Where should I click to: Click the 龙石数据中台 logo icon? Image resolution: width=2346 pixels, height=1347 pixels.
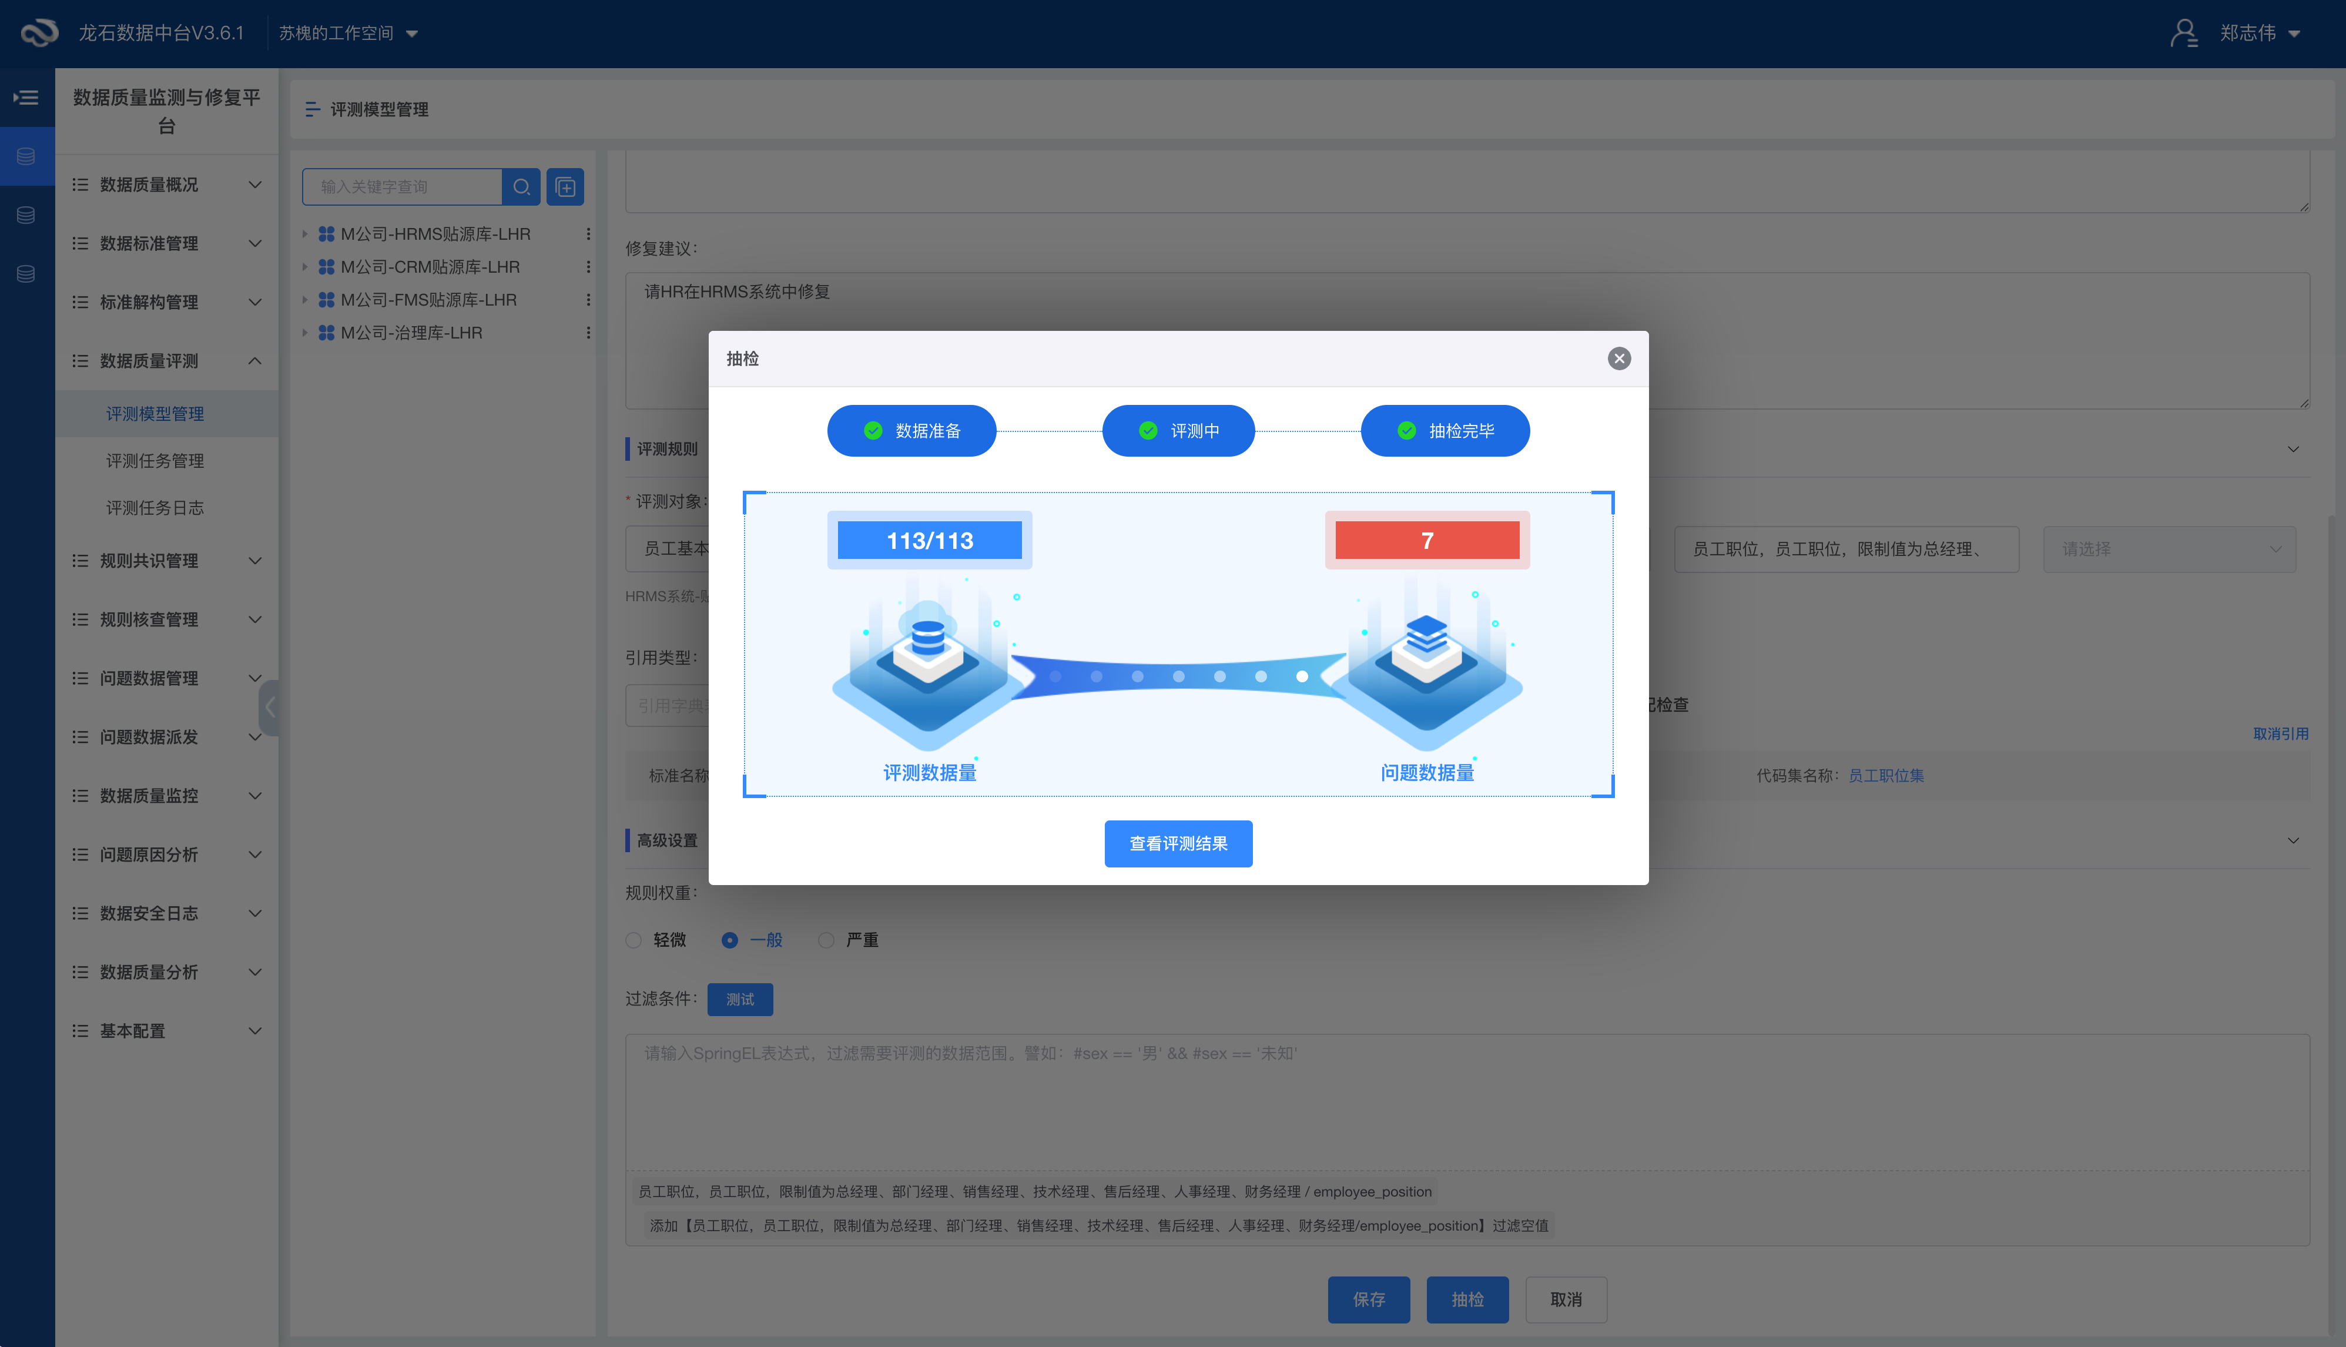click(39, 33)
